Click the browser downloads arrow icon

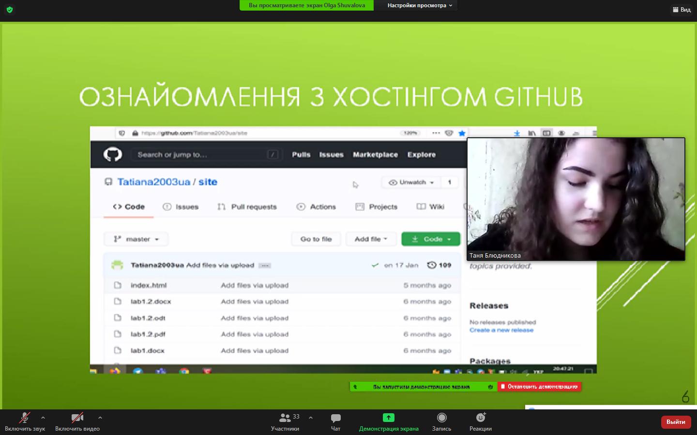517,133
